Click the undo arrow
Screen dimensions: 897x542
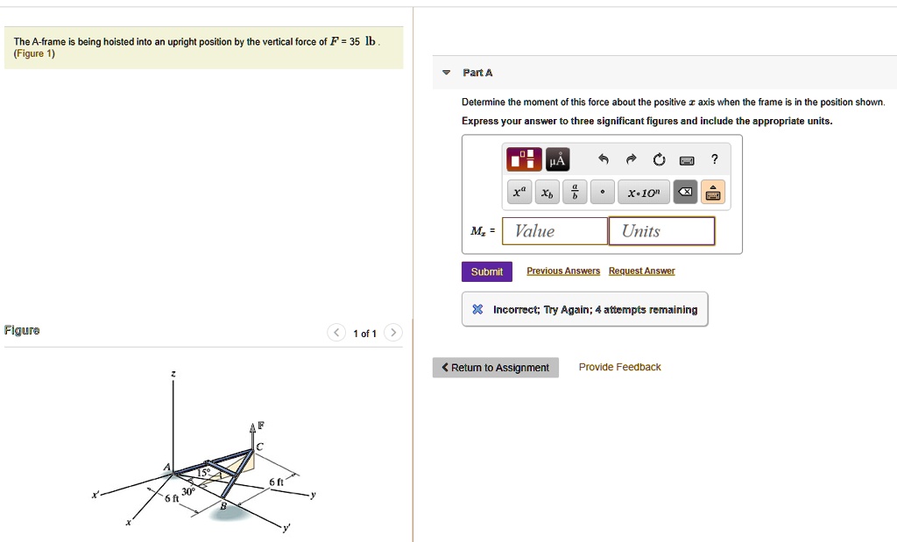603,159
